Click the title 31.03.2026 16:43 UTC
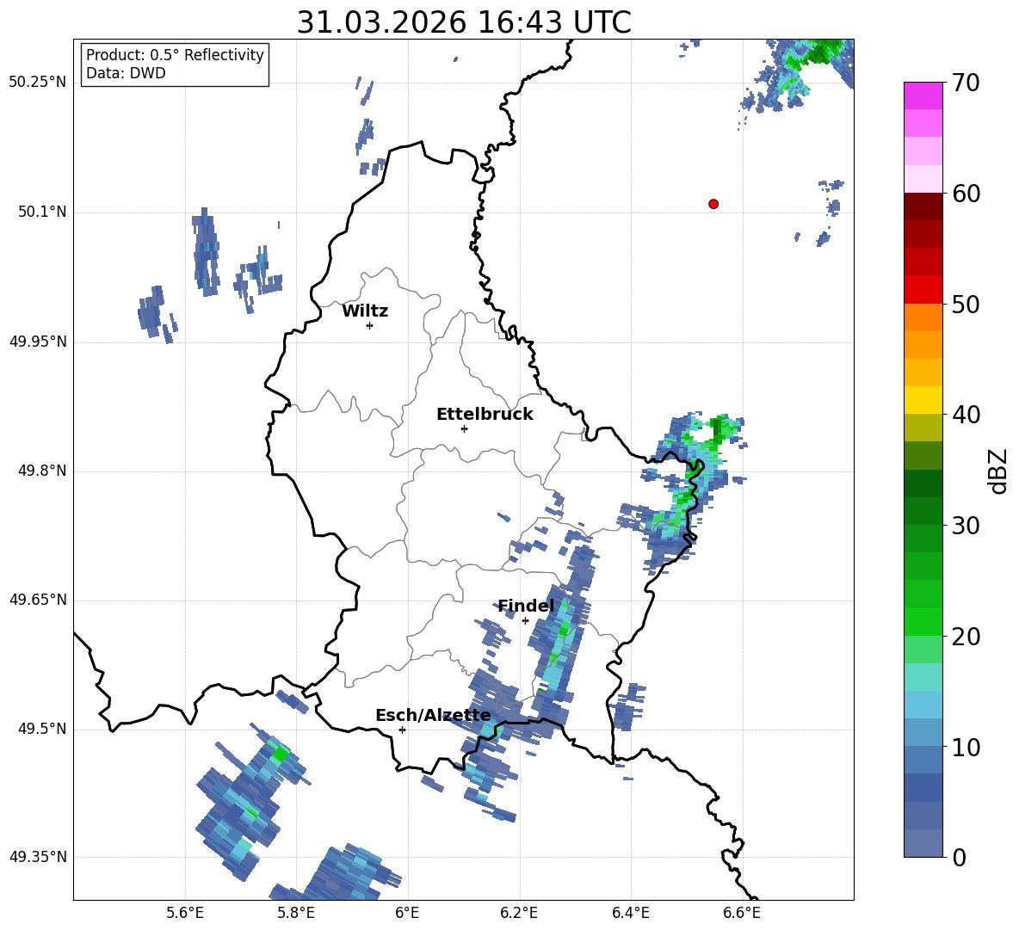The image size is (1019, 930). [464, 22]
